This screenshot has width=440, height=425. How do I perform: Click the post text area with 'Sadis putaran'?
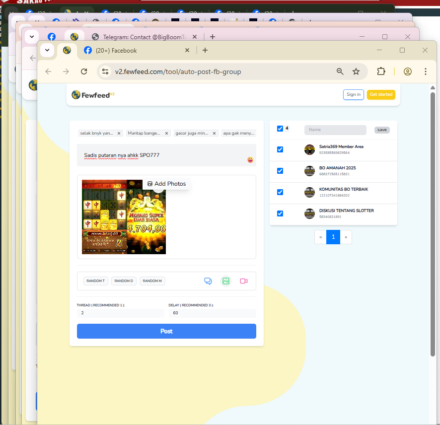coord(166,155)
